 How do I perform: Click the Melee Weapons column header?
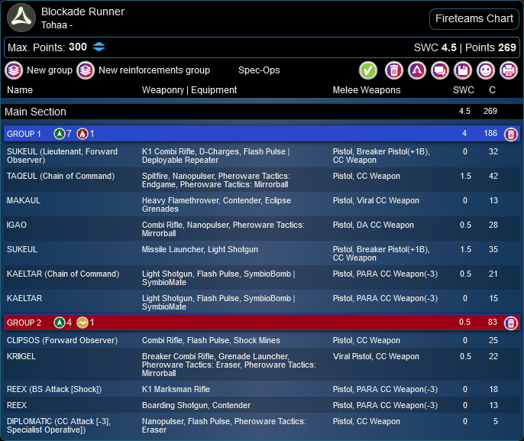367,90
